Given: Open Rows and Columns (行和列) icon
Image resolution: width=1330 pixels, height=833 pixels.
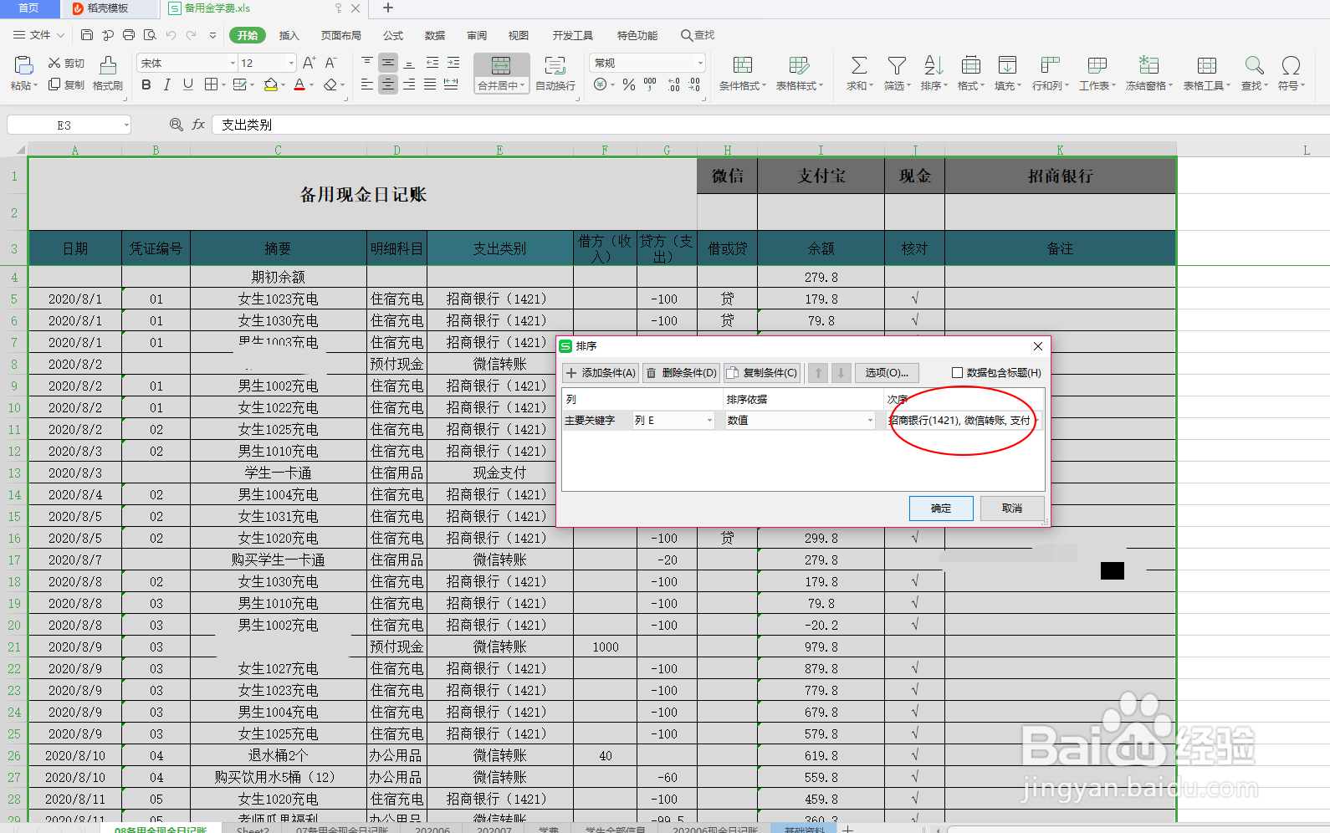Looking at the screenshot, I should (x=1050, y=66).
